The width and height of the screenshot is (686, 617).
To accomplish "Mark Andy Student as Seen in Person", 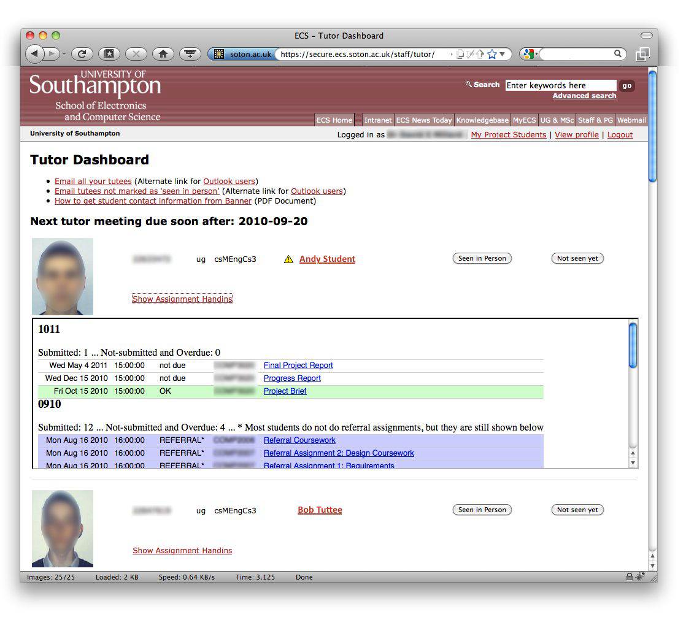I will point(482,258).
